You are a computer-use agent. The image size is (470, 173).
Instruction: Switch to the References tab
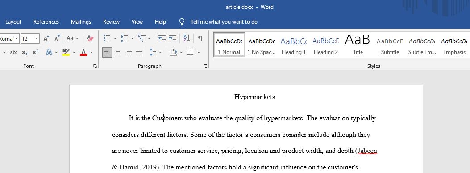click(x=46, y=22)
